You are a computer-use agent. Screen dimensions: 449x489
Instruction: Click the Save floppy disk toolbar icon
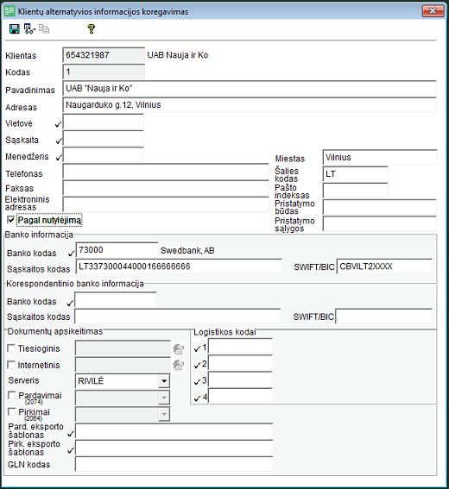[x=15, y=29]
